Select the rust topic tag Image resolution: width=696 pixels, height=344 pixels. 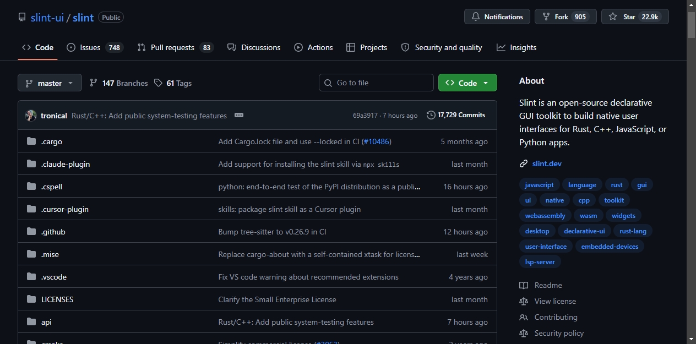pyautogui.click(x=617, y=185)
